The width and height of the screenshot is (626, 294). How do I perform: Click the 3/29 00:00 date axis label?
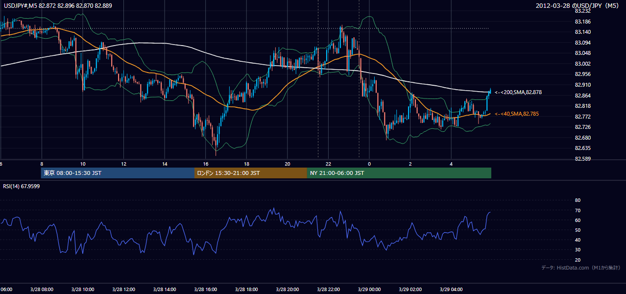click(x=369, y=289)
